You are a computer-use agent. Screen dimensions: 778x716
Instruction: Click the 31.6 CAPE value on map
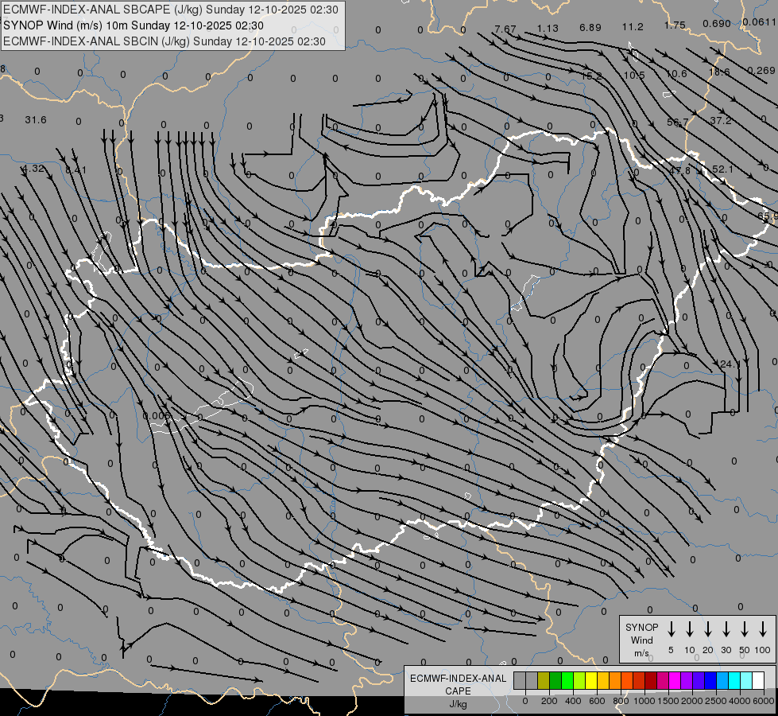(36, 120)
